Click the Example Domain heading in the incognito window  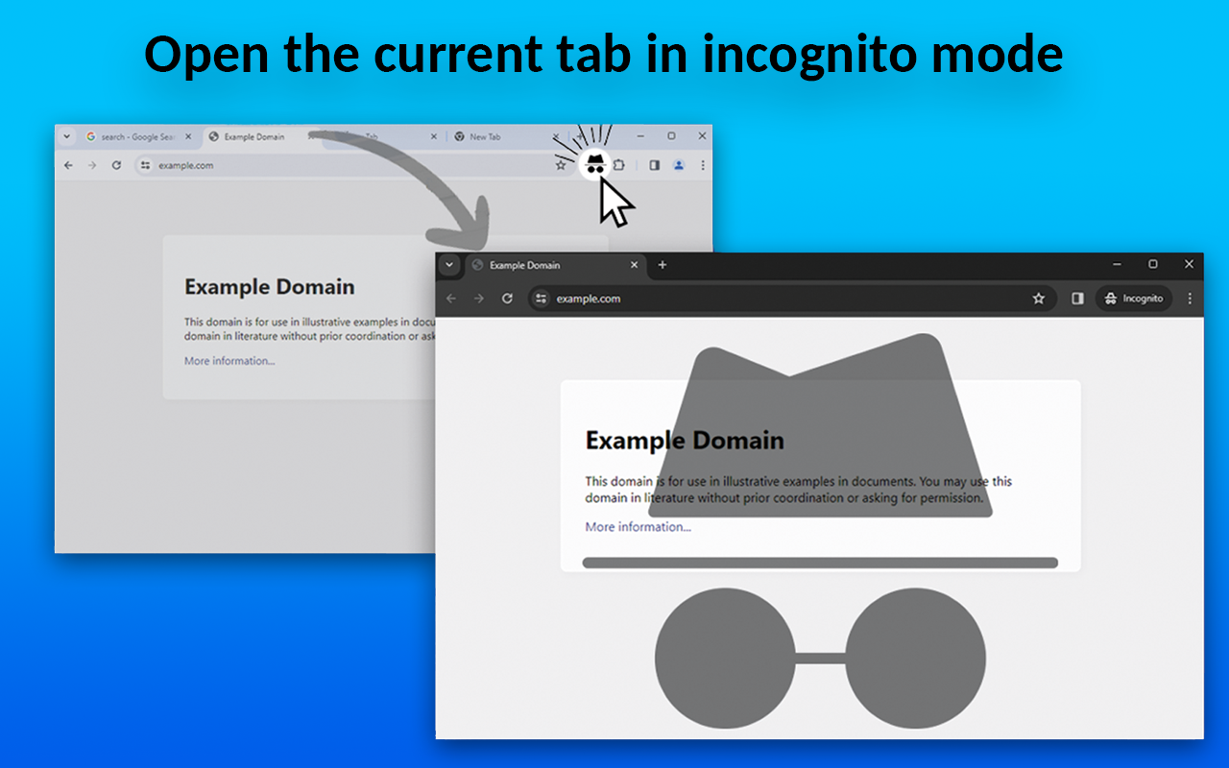(685, 441)
